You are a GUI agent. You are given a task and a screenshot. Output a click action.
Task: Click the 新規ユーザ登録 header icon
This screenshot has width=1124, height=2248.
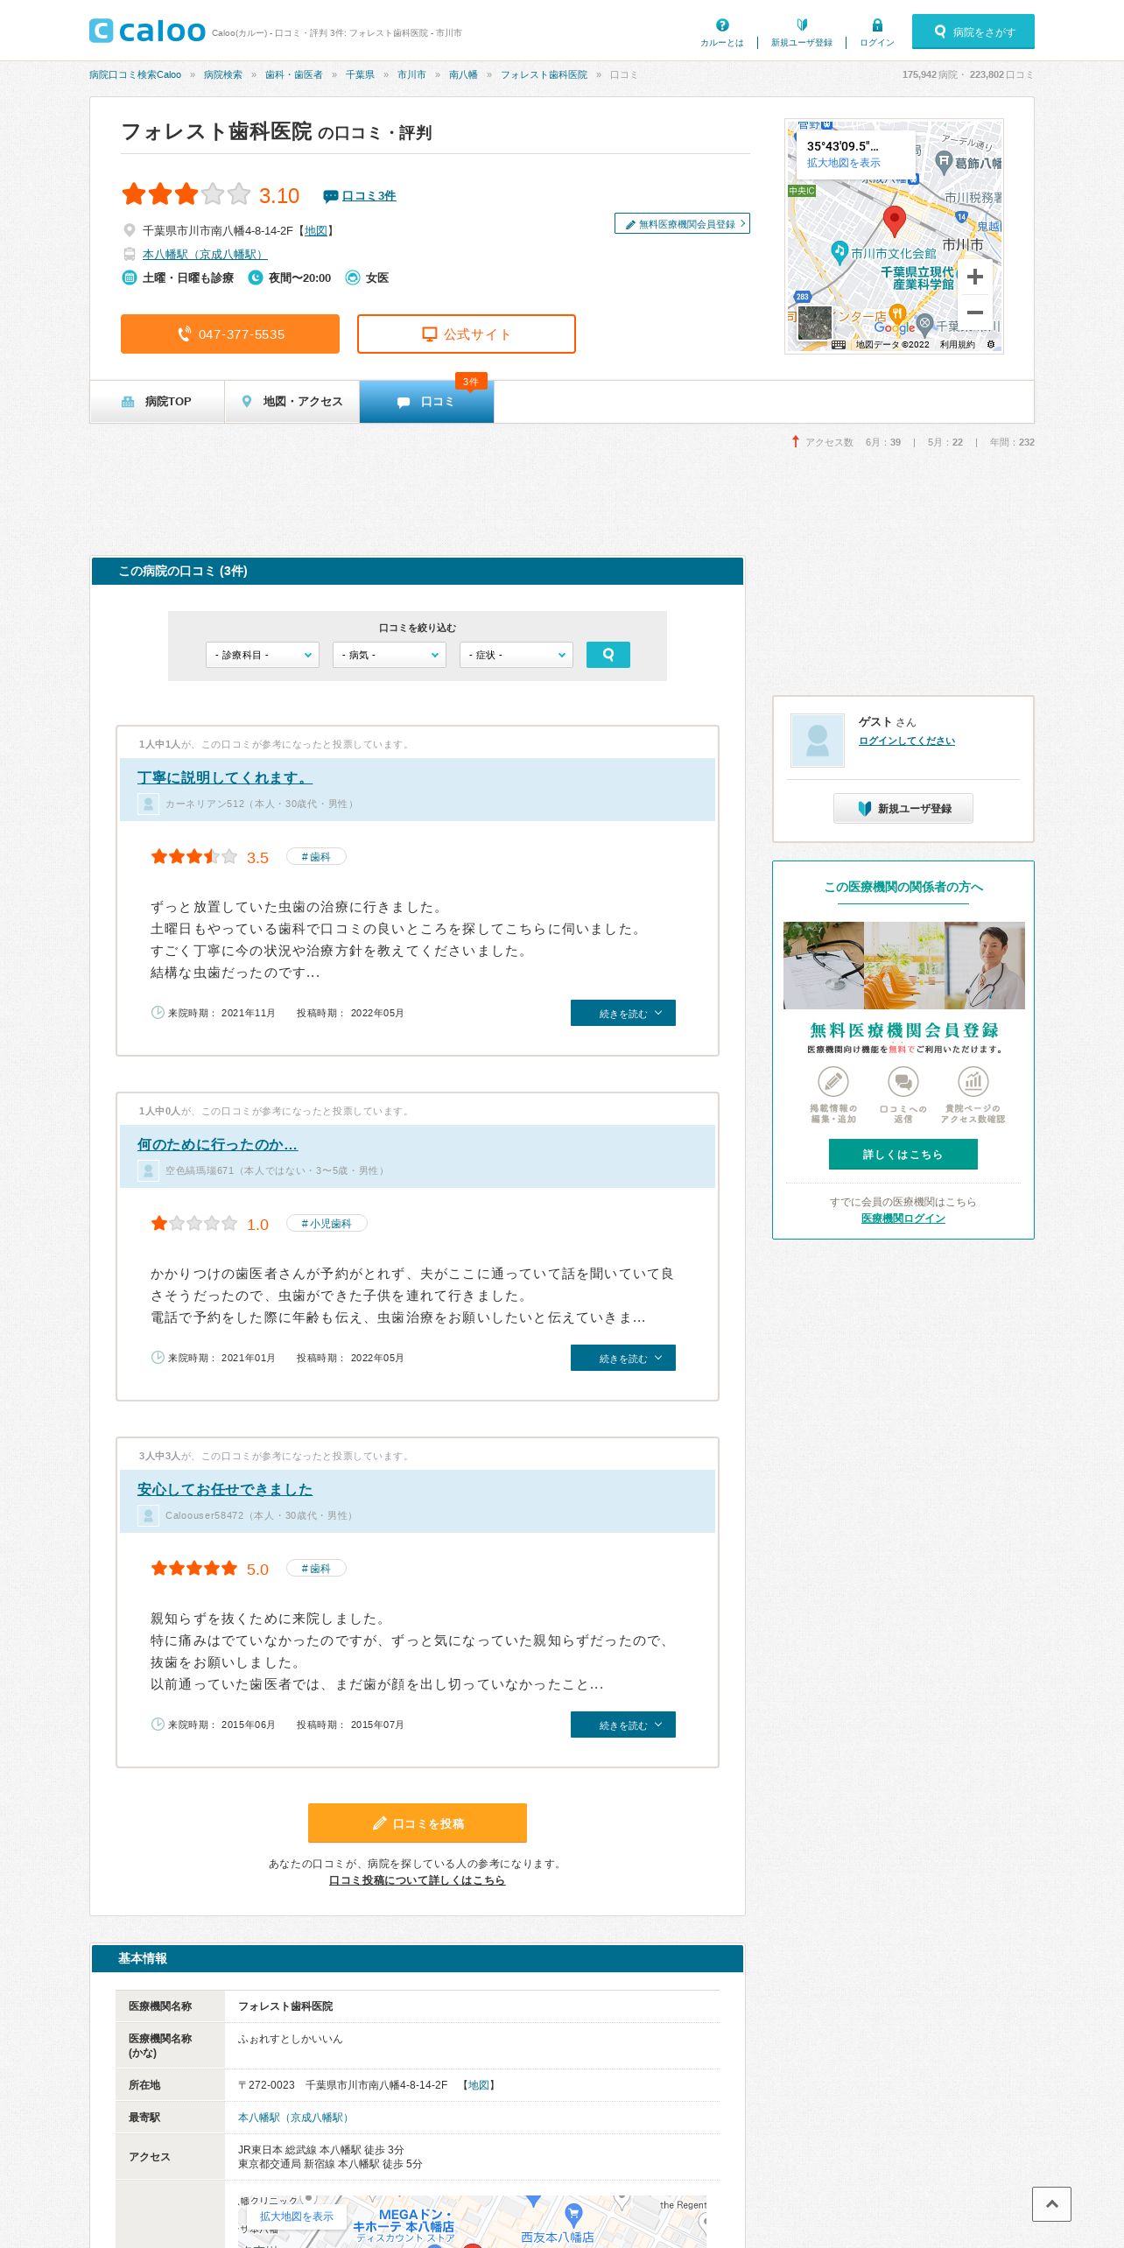point(802,25)
